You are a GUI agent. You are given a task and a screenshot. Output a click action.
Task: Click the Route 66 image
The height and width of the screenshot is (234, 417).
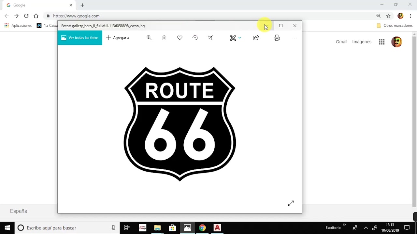point(180,124)
